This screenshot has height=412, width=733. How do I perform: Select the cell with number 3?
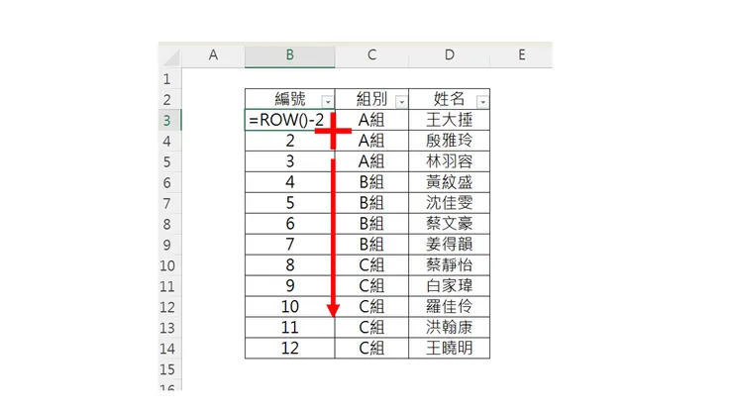click(290, 161)
